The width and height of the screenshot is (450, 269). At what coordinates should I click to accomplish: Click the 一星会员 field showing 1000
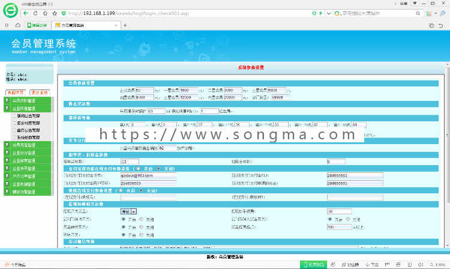(189, 90)
